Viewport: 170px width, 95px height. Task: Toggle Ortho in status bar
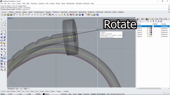[x=70, y=94]
